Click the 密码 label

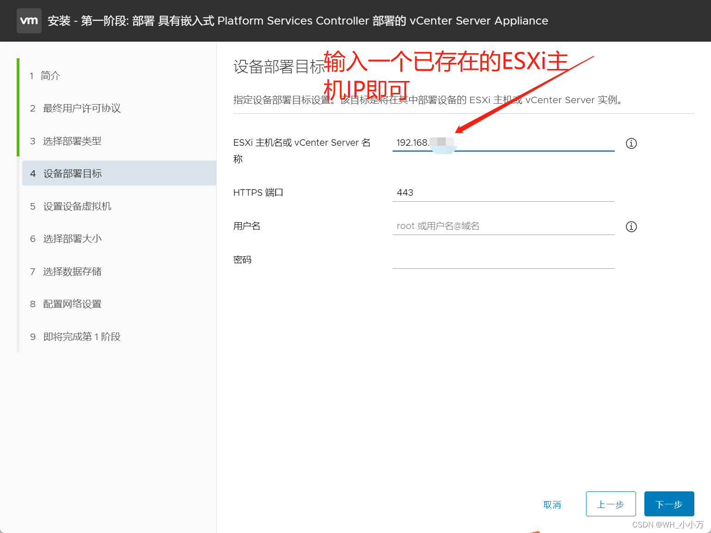point(243,260)
